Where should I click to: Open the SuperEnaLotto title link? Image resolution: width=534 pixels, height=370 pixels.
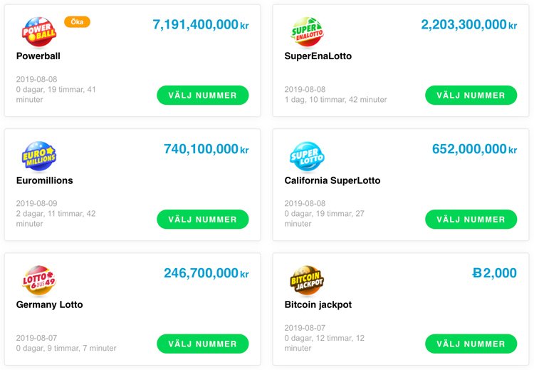click(x=318, y=56)
